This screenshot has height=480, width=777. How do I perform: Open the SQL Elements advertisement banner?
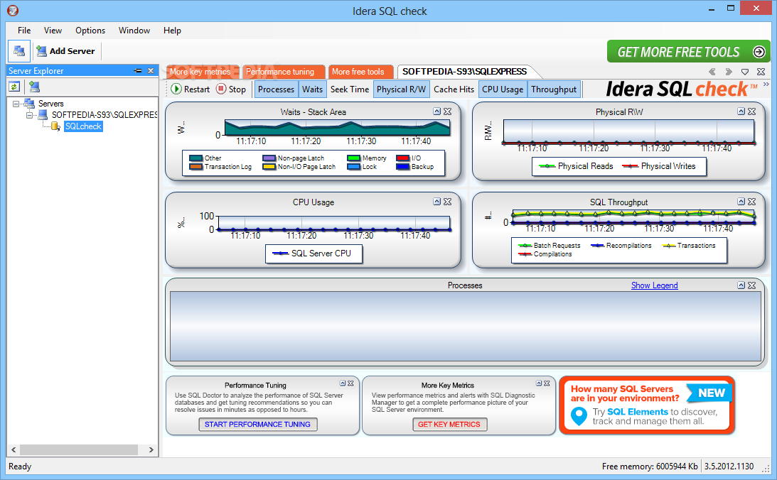click(x=647, y=405)
